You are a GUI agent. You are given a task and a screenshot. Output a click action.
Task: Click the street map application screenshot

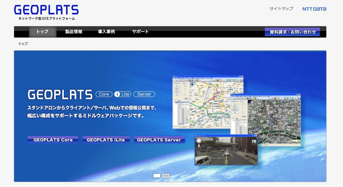[208, 102]
